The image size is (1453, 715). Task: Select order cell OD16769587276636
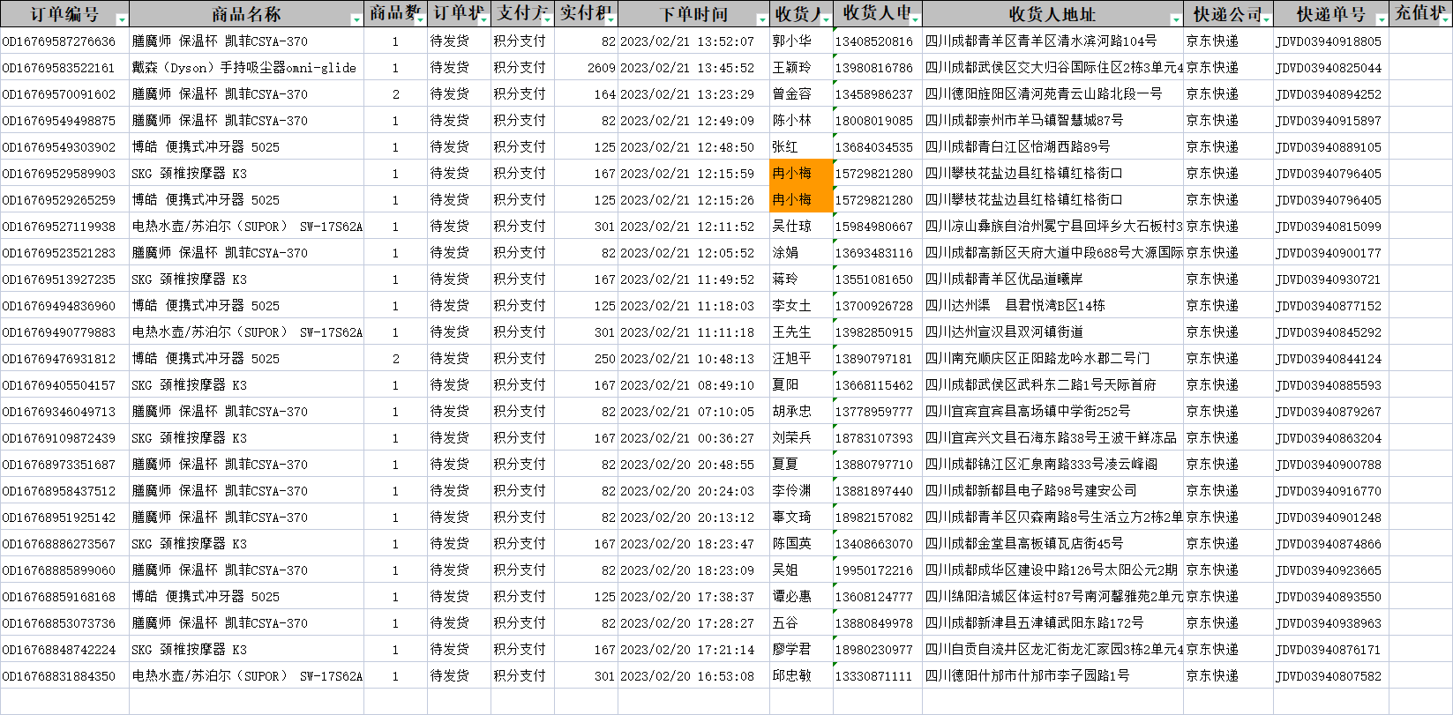pos(64,41)
